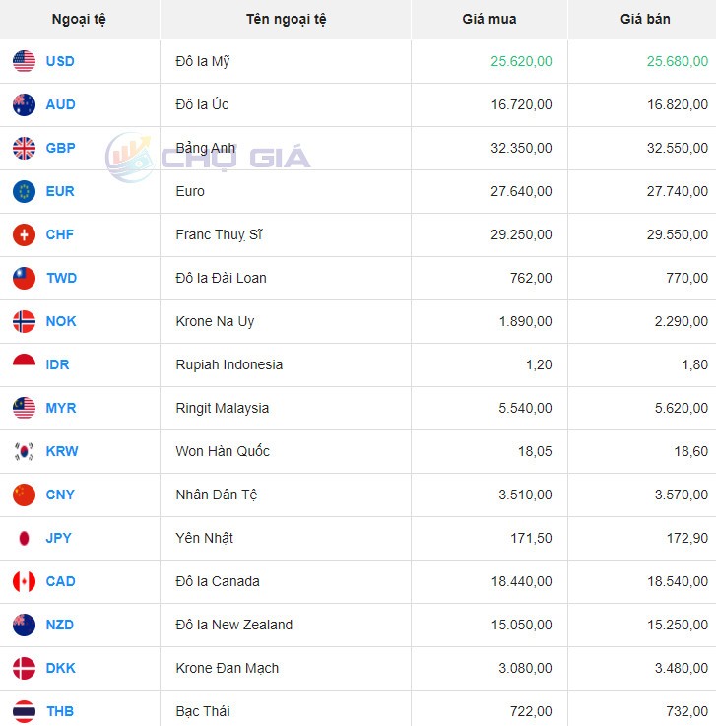
Task: Click the Australian flag icon
Action: pos(25,104)
